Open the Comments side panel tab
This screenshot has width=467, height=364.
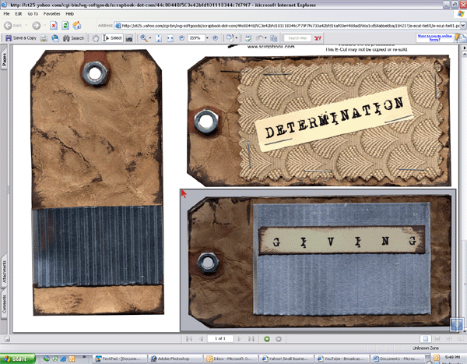coord(5,307)
